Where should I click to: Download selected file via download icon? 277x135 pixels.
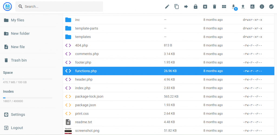tap(233, 6)
